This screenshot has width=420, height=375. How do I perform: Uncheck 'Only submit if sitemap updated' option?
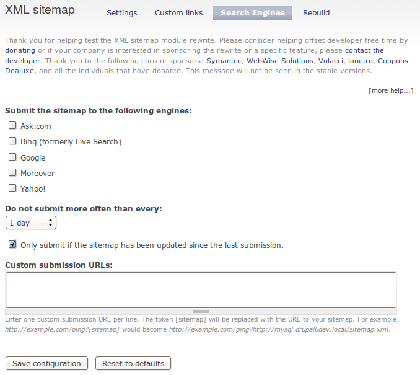tap(12, 244)
